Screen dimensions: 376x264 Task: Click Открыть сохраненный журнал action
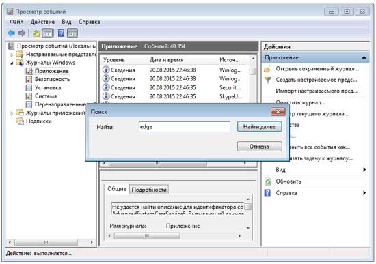pos(317,69)
